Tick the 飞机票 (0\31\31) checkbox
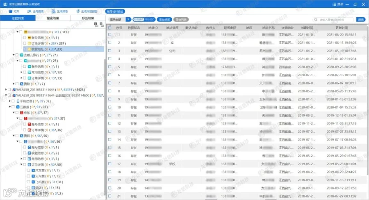The height and width of the screenshot is (200, 369). tap(28, 182)
